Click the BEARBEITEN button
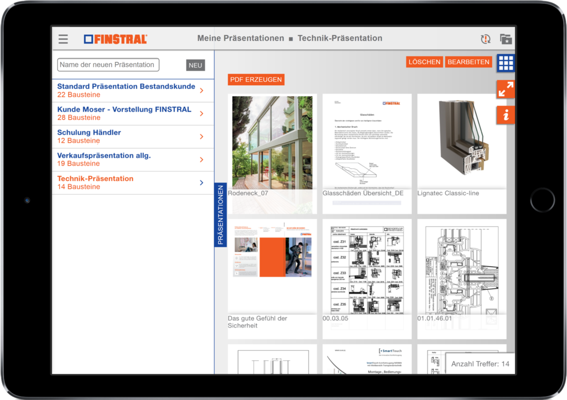The height and width of the screenshot is (400, 567). [x=468, y=62]
